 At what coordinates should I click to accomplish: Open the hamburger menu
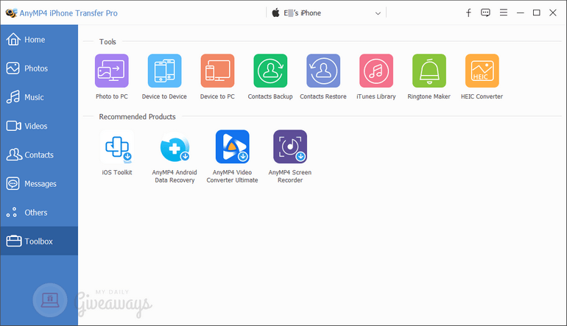click(x=504, y=13)
